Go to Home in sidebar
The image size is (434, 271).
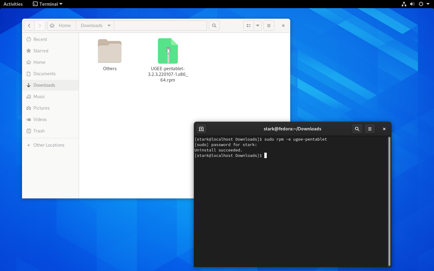[x=50, y=62]
